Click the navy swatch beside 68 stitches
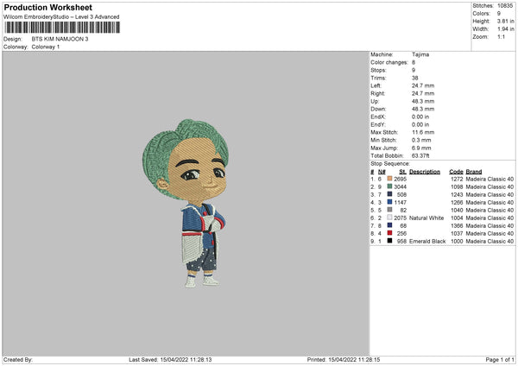 point(389,225)
